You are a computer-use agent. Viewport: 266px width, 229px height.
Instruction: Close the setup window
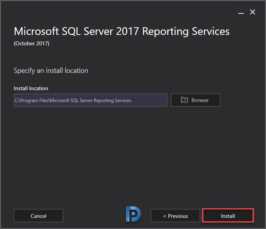coord(253,12)
